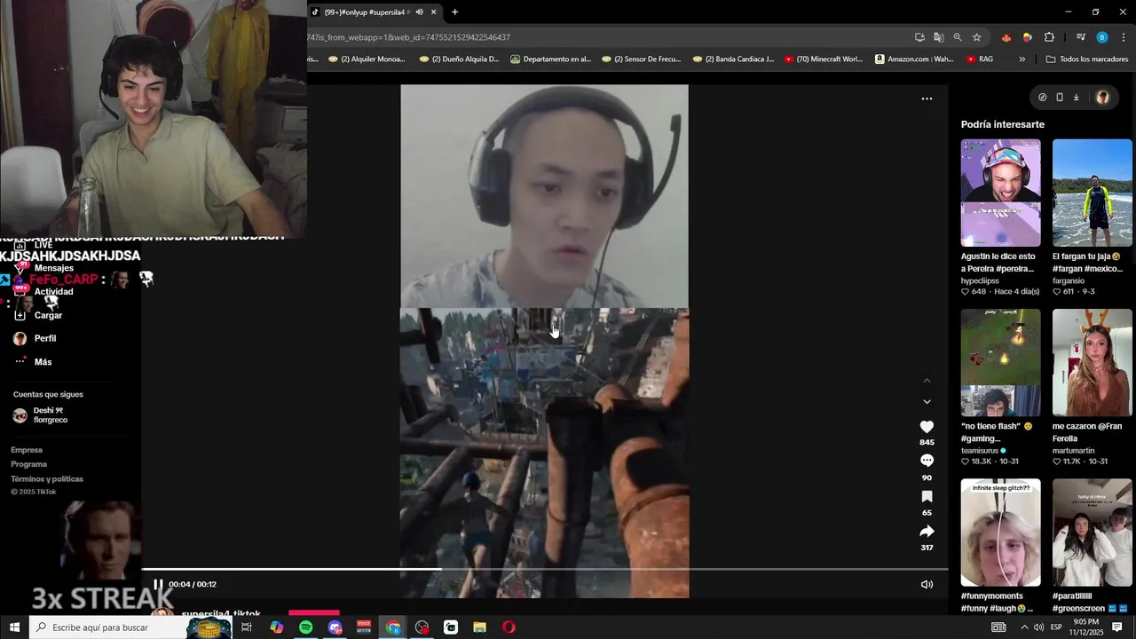Go to previous video with up chevron
The image size is (1136, 639).
927,380
